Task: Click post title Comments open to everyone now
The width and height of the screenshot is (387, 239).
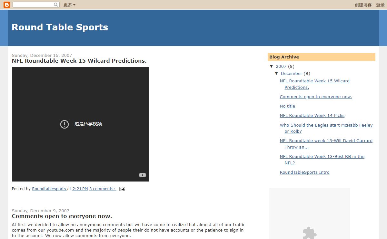Action: click(62, 216)
